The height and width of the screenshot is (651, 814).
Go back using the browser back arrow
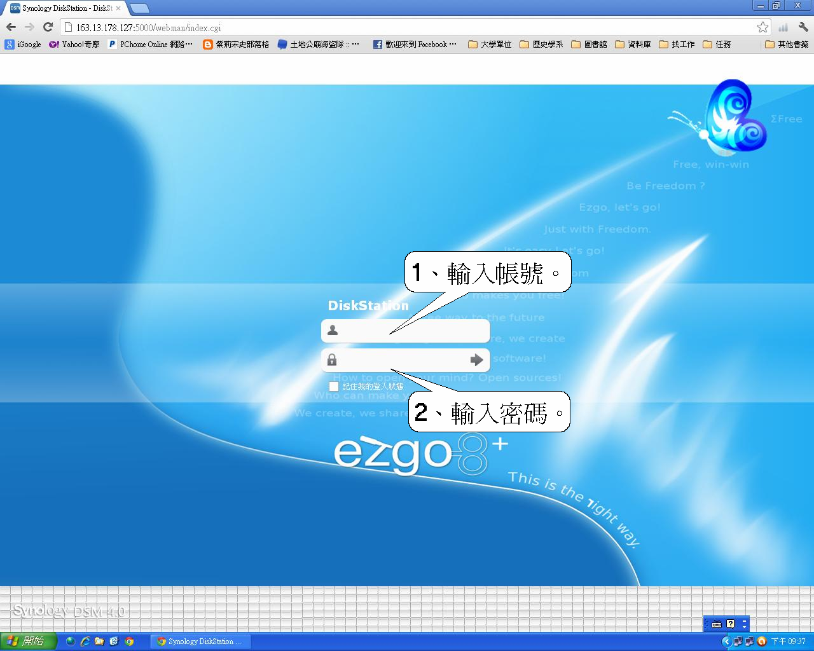[11, 27]
